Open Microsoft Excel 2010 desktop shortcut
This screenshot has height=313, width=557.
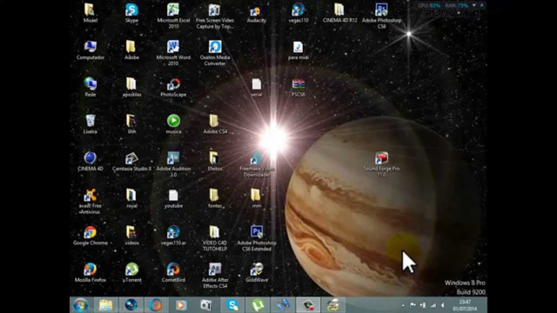pos(173,16)
